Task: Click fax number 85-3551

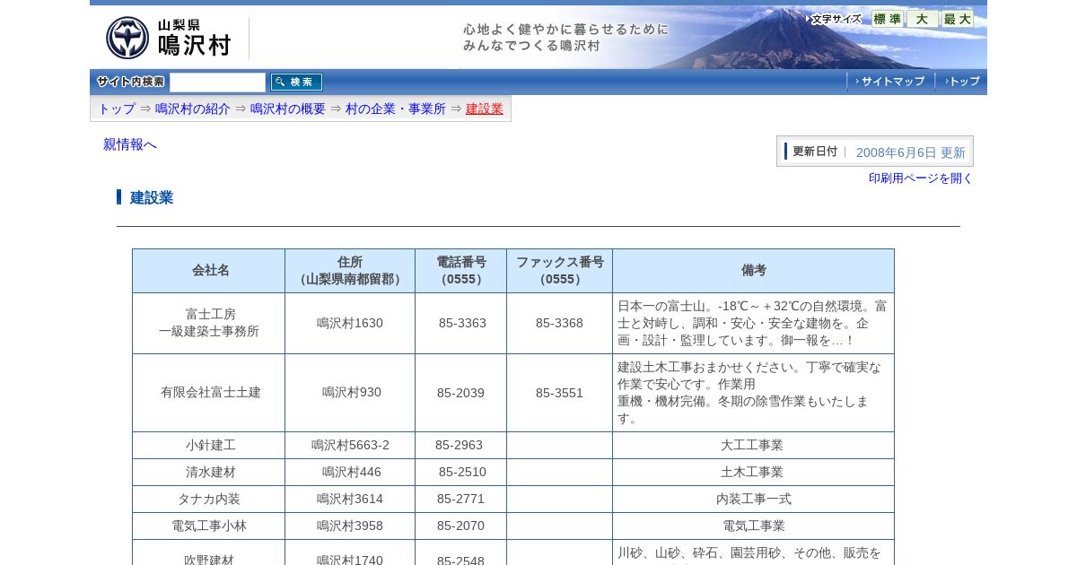Action: [x=559, y=393]
